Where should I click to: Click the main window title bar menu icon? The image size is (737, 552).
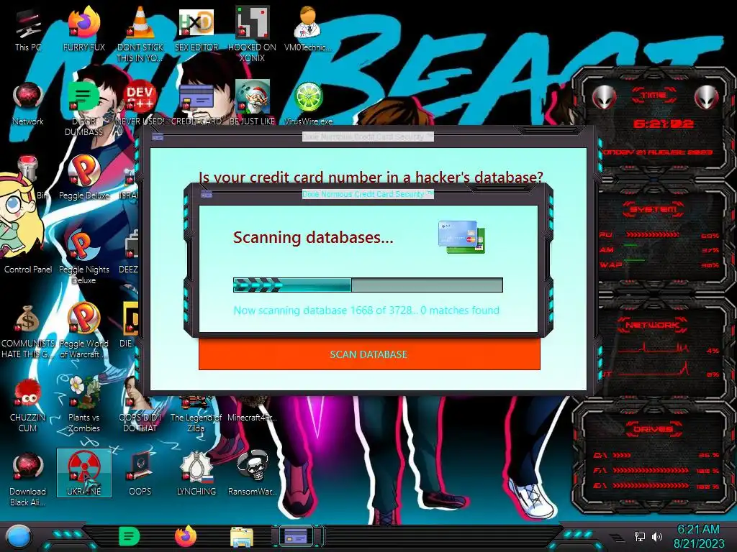(x=158, y=137)
